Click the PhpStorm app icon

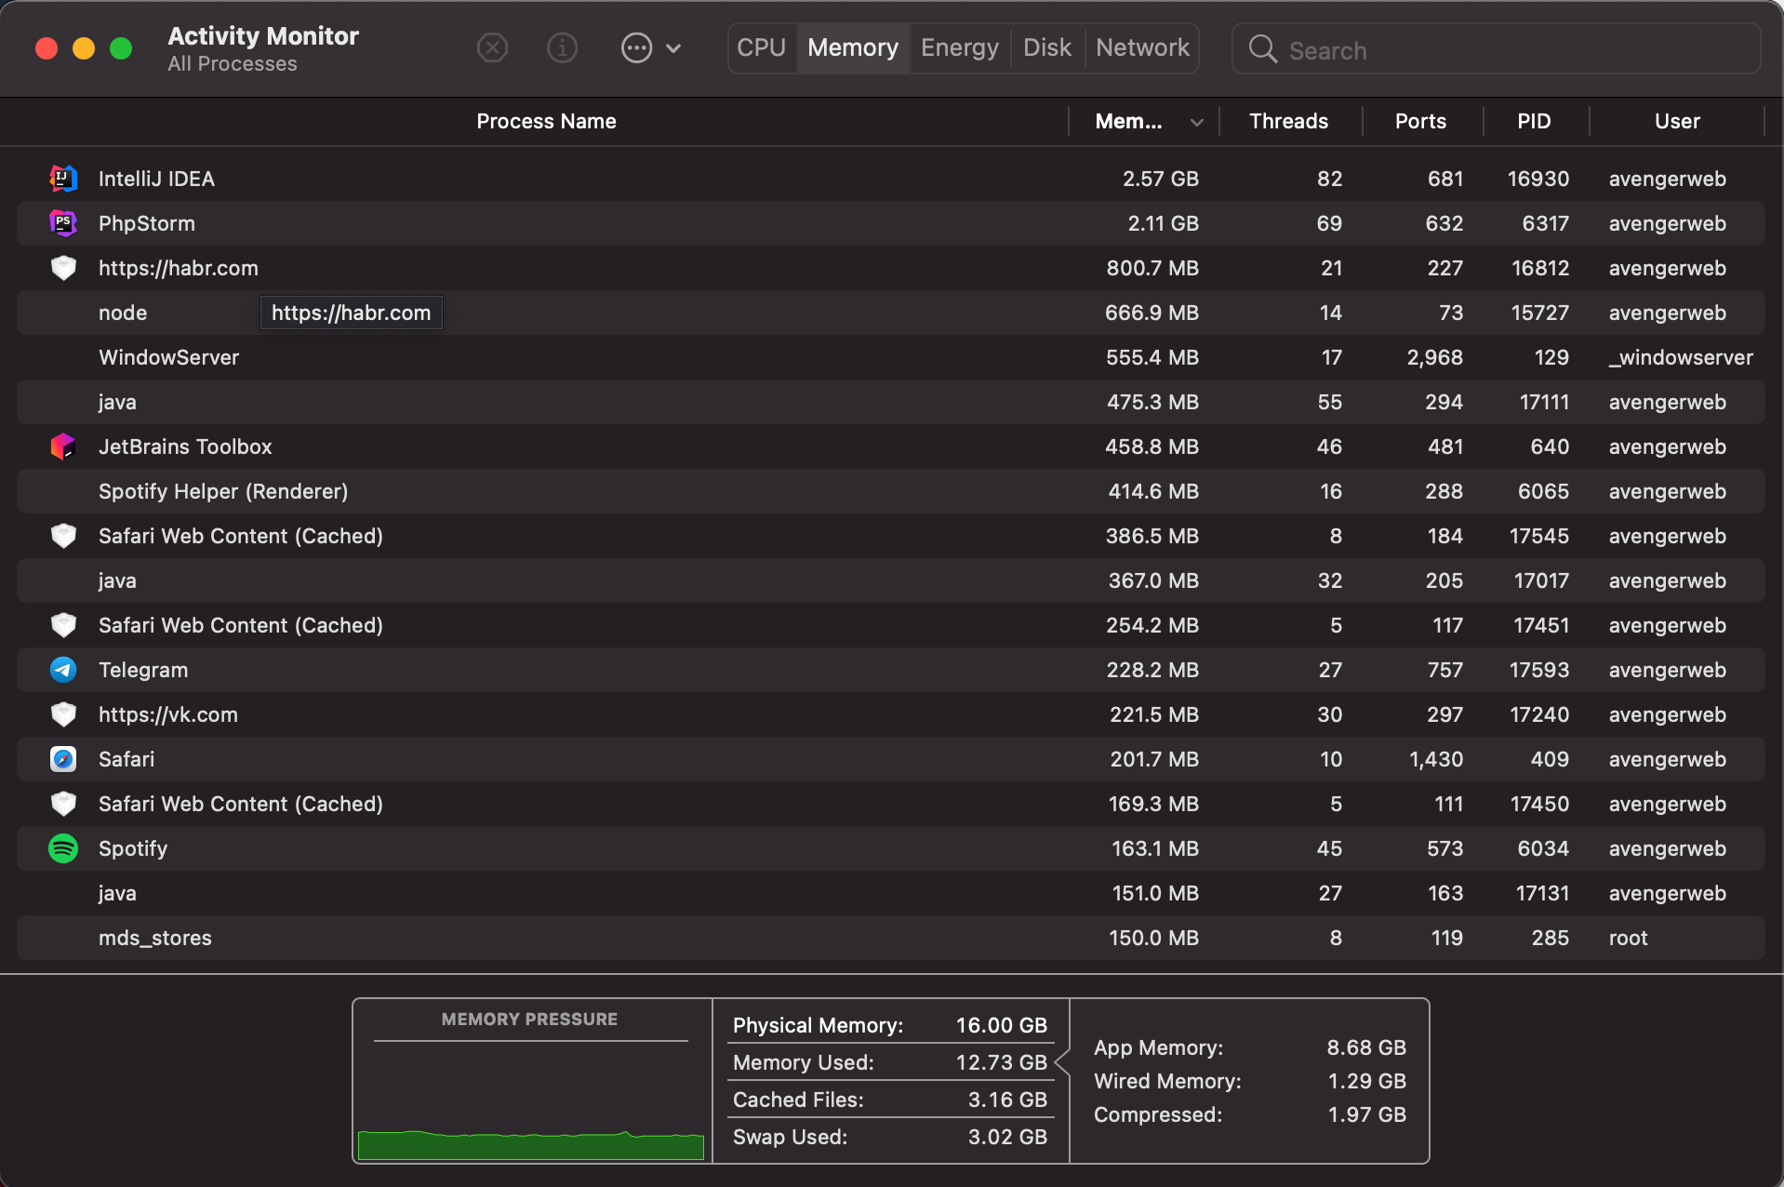63,223
